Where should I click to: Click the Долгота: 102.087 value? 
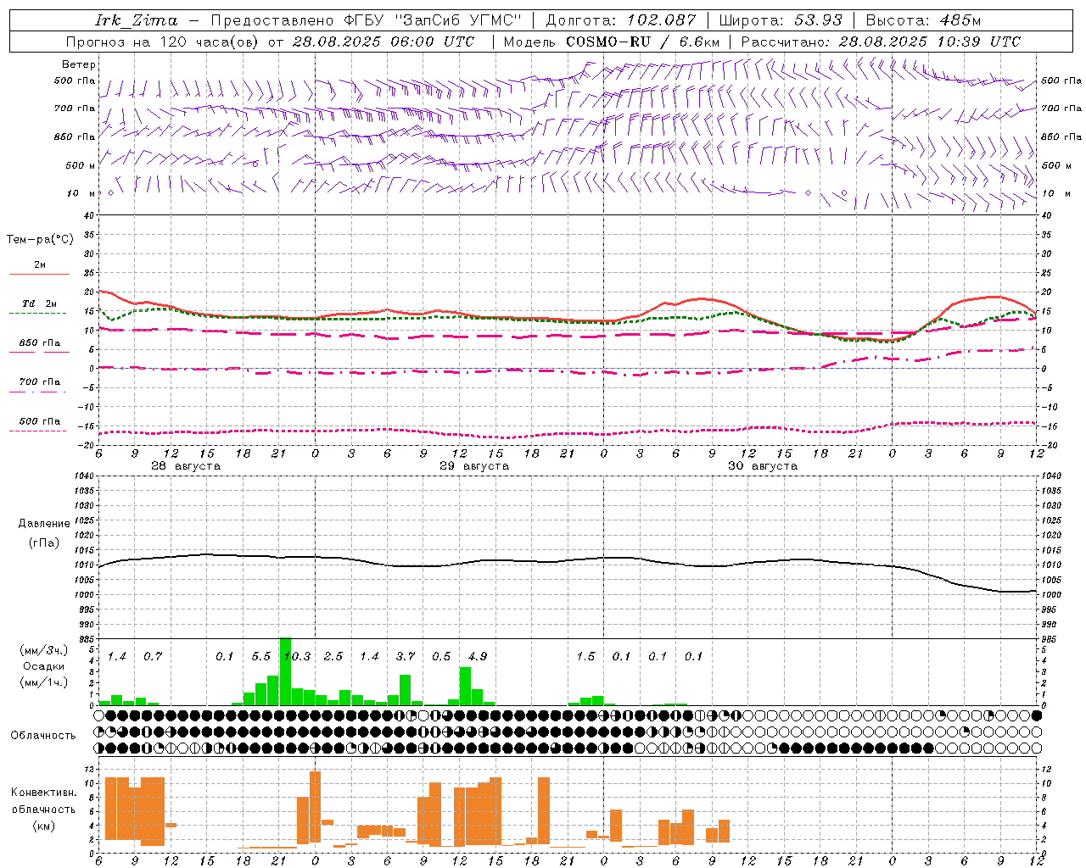point(620,20)
